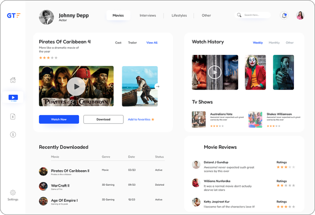315x215 pixels.
Task: Open the Australians Vote show thumbnail
Action: tap(199, 119)
